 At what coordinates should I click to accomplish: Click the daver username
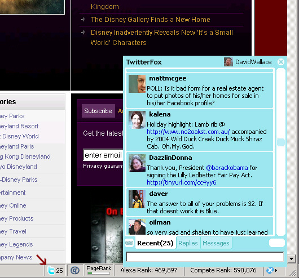pos(159,194)
